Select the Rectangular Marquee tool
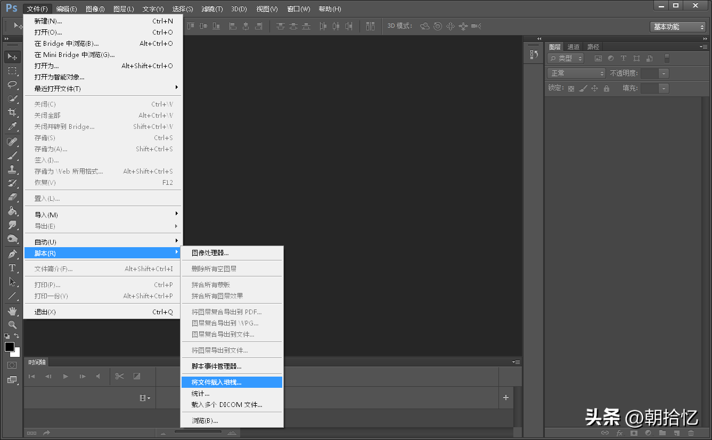The width and height of the screenshot is (712, 440). point(12,71)
